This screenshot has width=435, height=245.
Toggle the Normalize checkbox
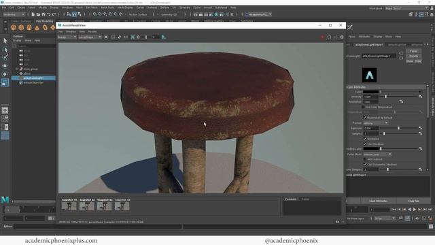[365, 139]
